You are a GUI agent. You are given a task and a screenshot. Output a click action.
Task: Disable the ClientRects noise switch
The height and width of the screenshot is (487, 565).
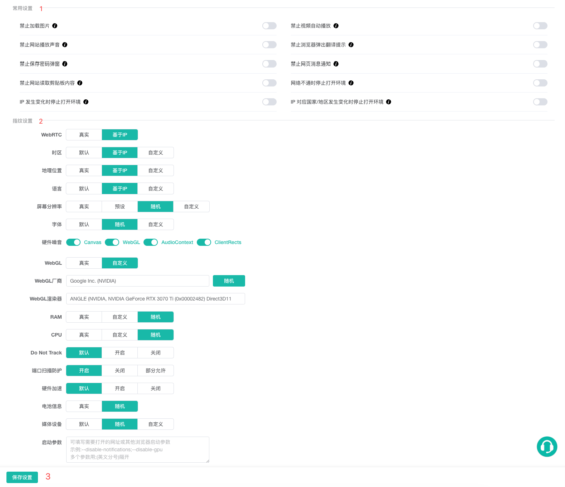coord(204,242)
